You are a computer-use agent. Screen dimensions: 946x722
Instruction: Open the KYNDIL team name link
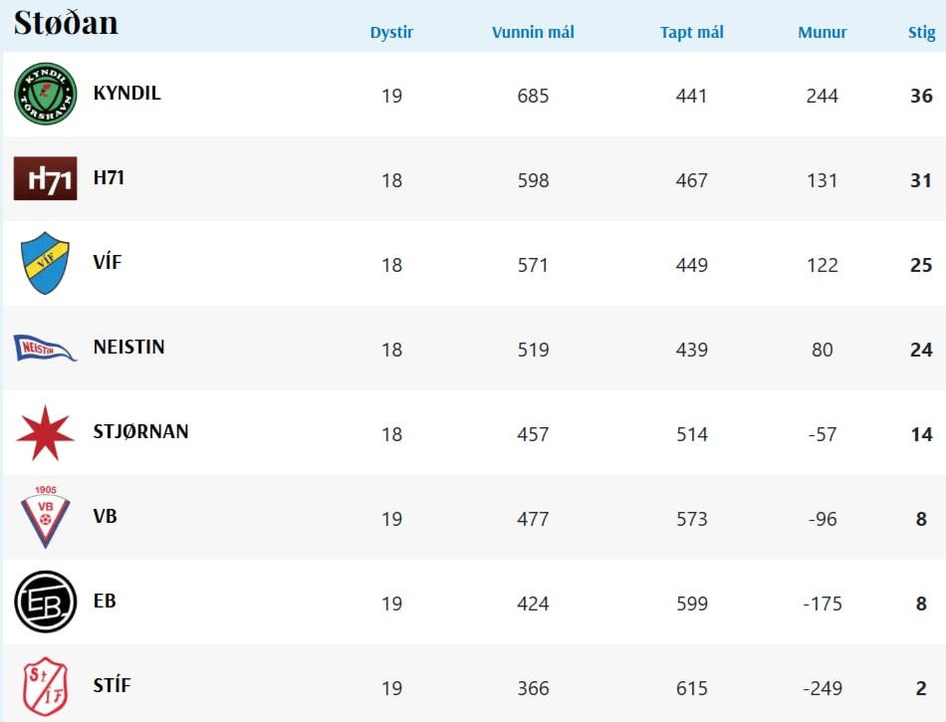pyautogui.click(x=126, y=94)
